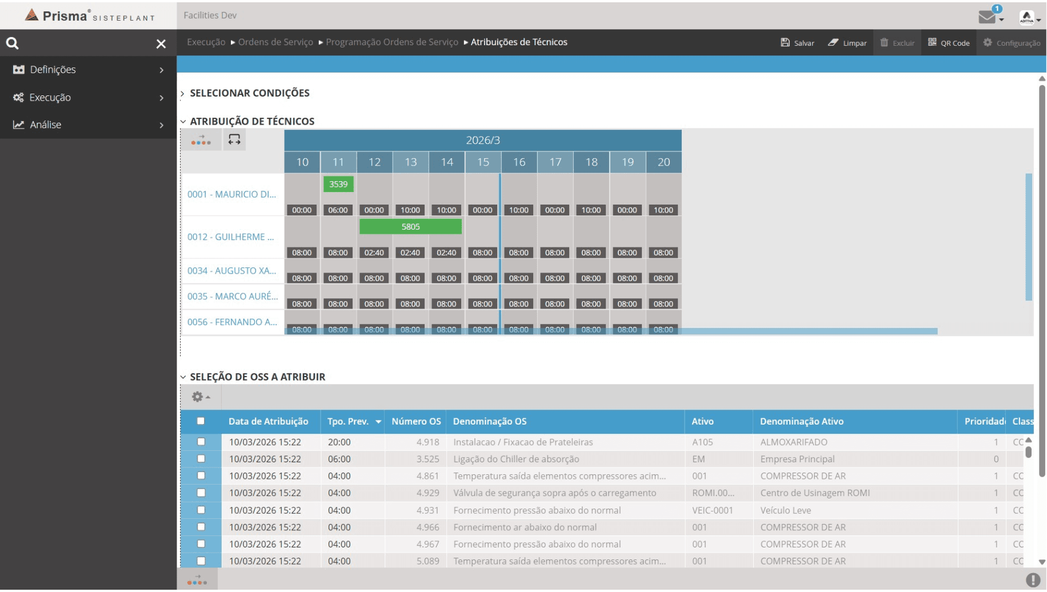Open the gear dropdown above OS table
The width and height of the screenshot is (1047, 592).
pos(200,397)
